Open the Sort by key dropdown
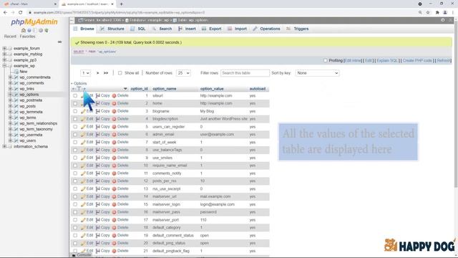 [317, 73]
